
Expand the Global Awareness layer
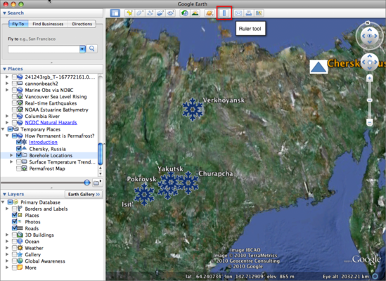pos(7,261)
